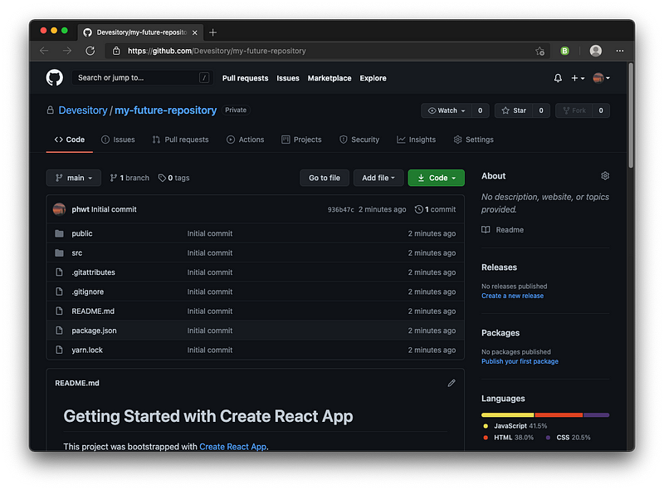Select the Code tab
The height and width of the screenshot is (490, 664).
70,140
